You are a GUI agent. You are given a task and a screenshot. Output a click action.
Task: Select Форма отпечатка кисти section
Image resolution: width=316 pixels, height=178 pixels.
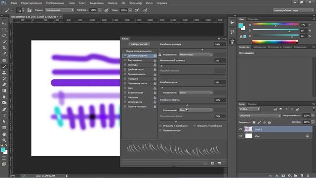tap(139, 51)
